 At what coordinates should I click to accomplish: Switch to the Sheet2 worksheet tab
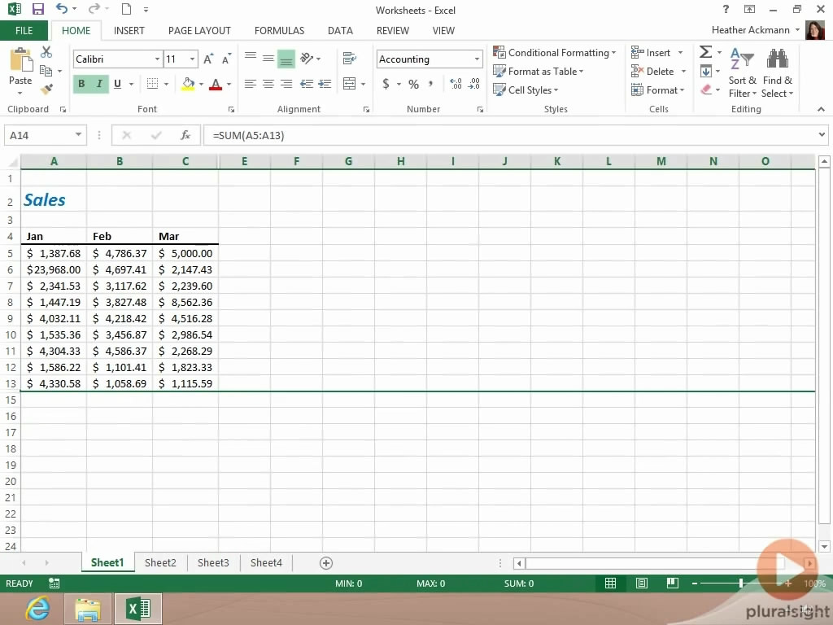(160, 562)
